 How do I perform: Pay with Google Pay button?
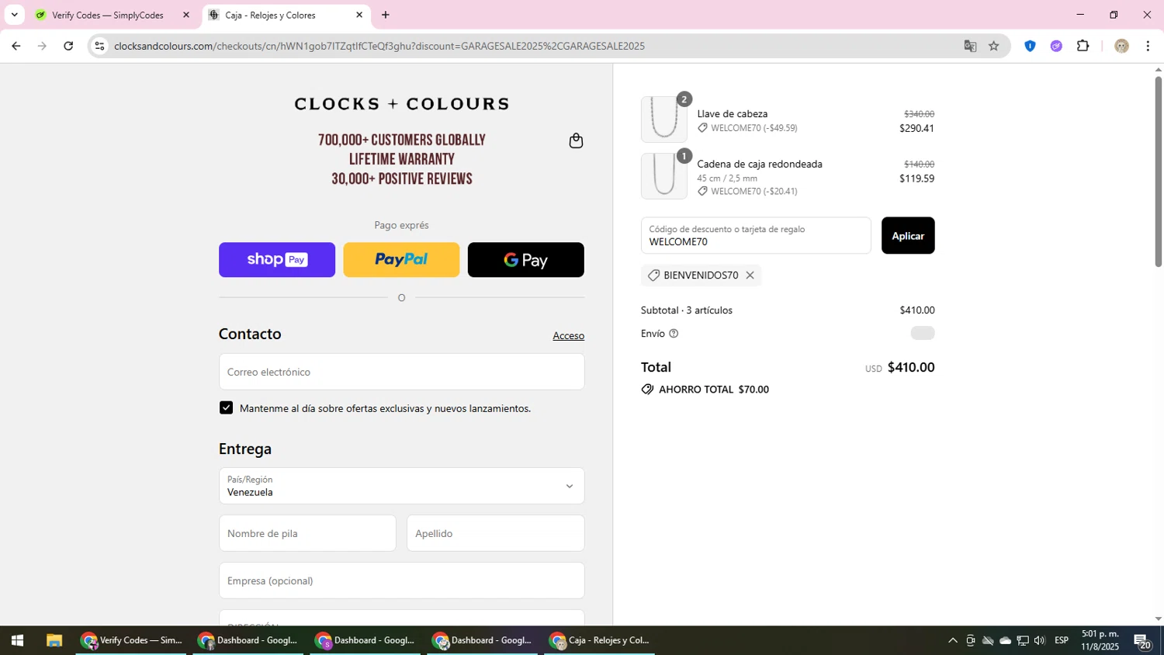(525, 260)
